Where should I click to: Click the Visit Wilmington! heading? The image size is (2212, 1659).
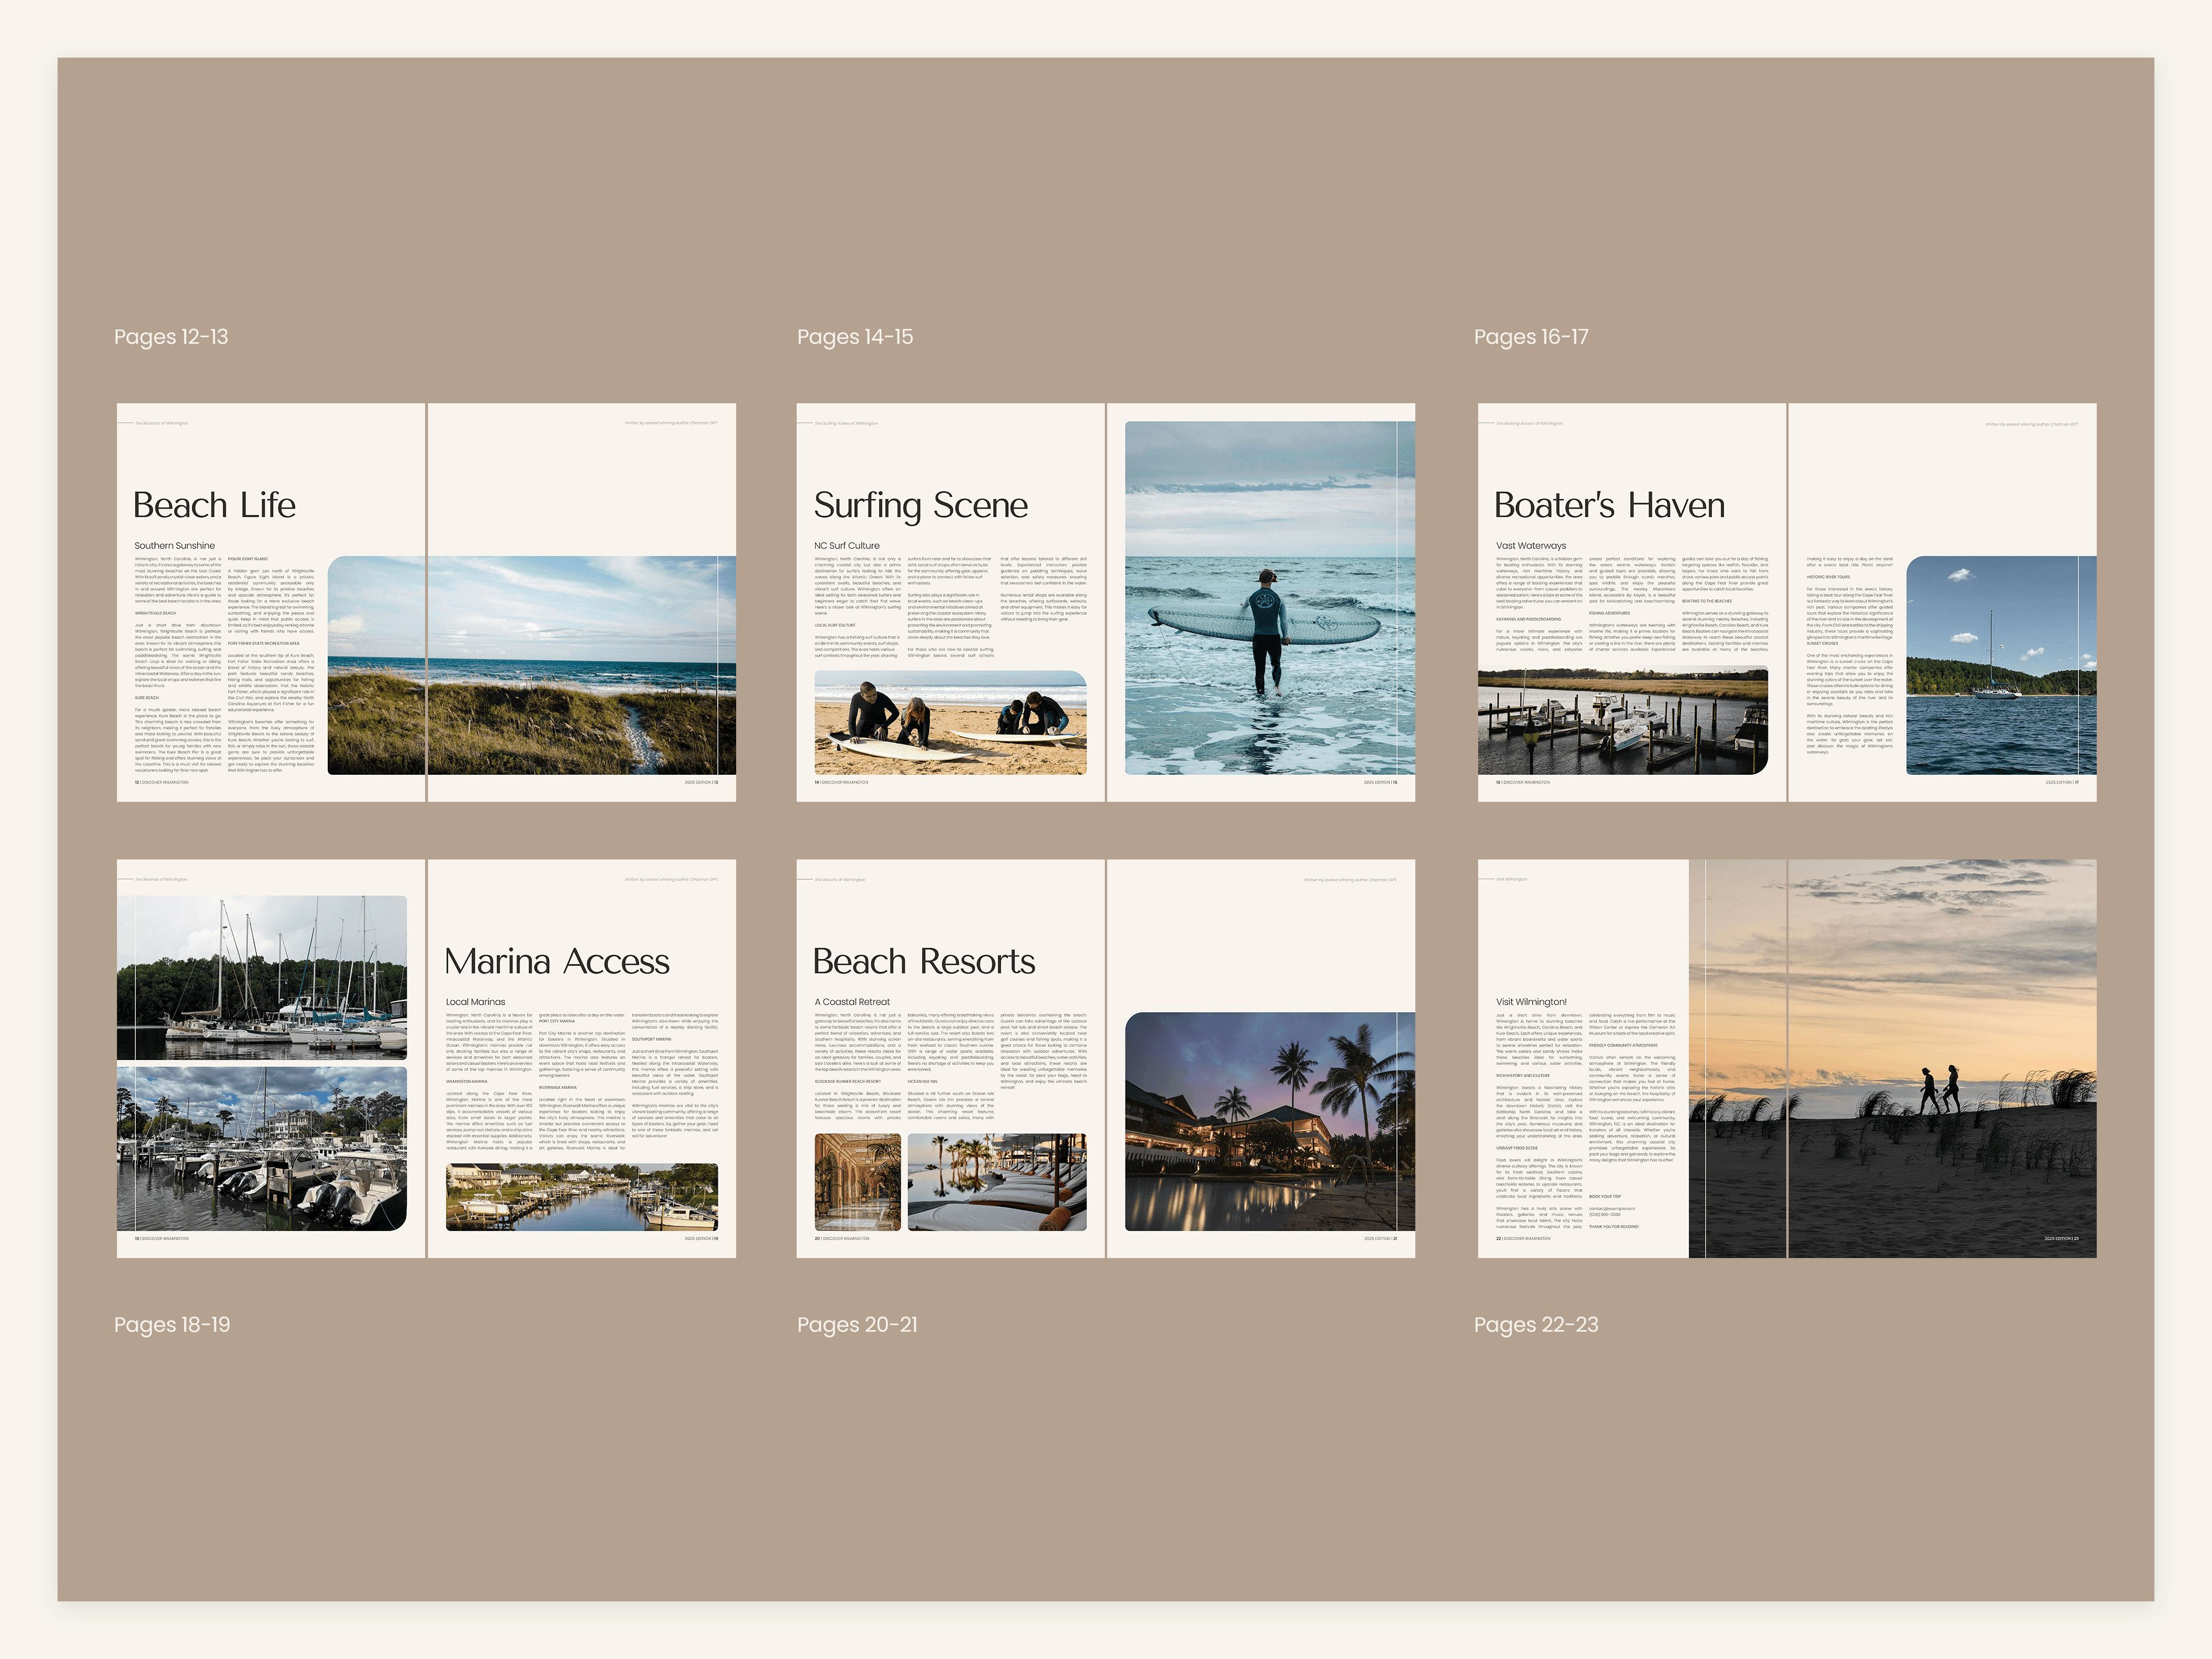(1530, 1001)
